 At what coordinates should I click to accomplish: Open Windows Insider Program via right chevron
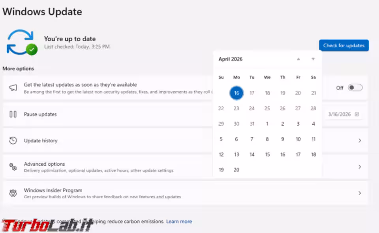point(360,193)
